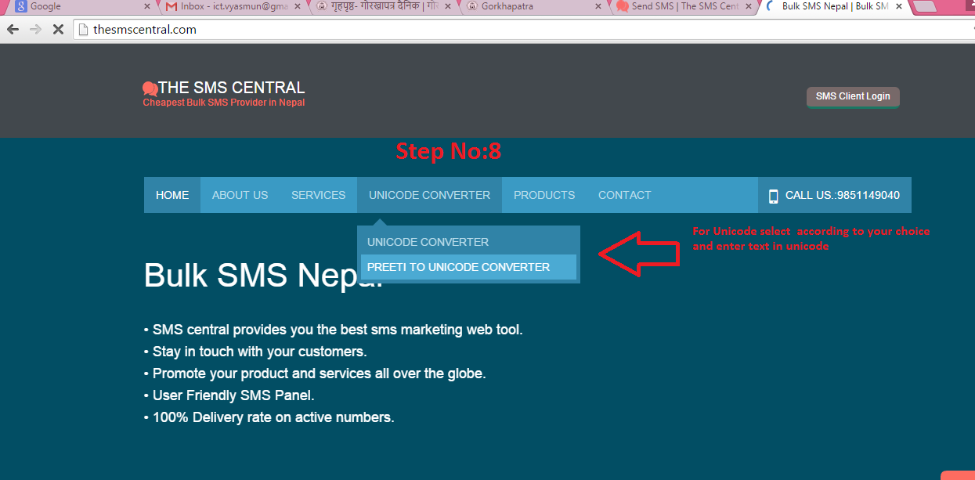Click the Promote your product and services bullet

(315, 374)
